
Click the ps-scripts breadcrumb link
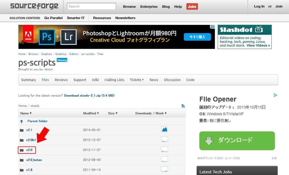pyautogui.click(x=88, y=54)
